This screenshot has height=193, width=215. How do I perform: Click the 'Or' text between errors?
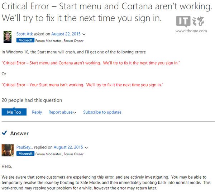coord(4,74)
